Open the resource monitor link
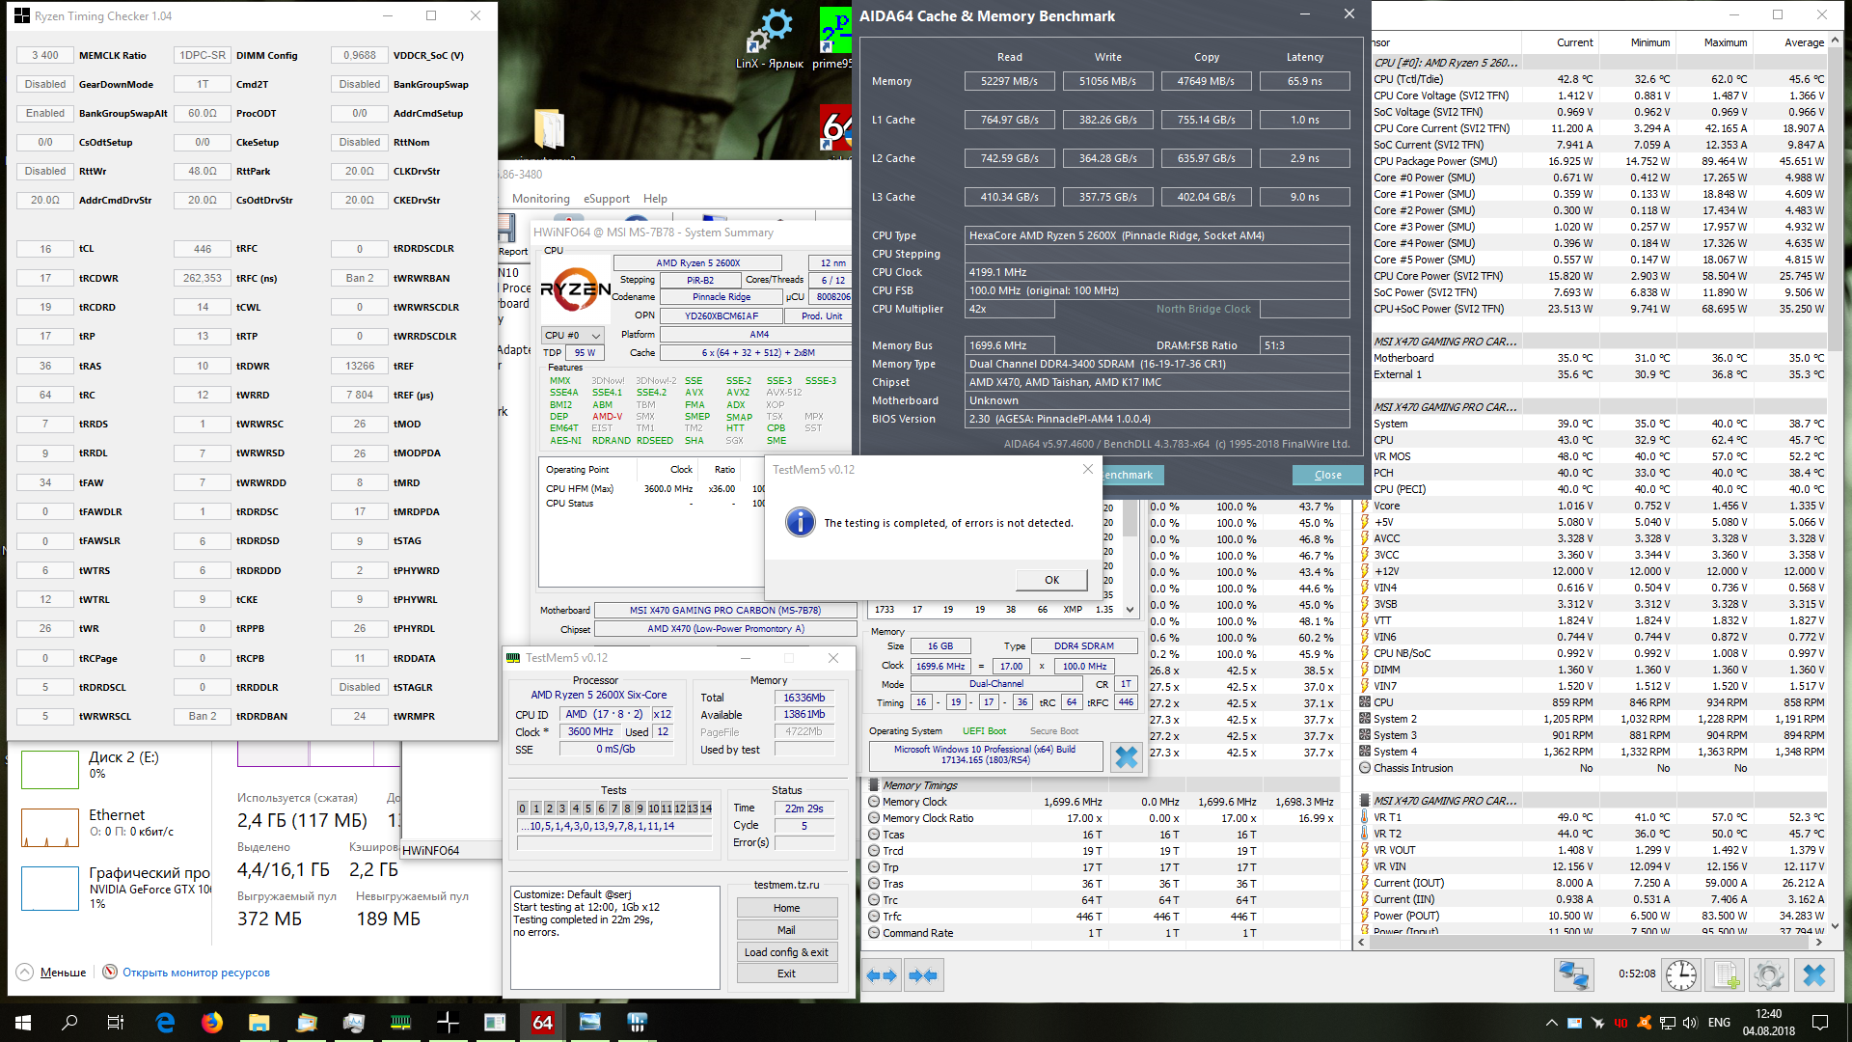The height and width of the screenshot is (1042, 1852). tap(196, 973)
